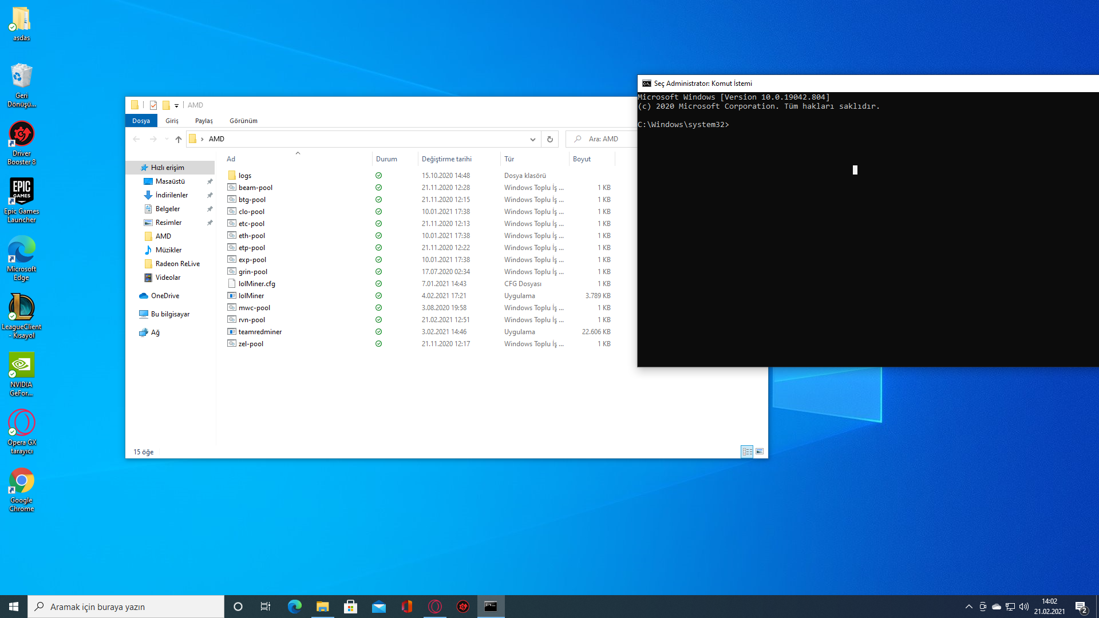Launch Driver Booster 8 desktop shortcut
Image resolution: width=1099 pixels, height=618 pixels.
21,143
